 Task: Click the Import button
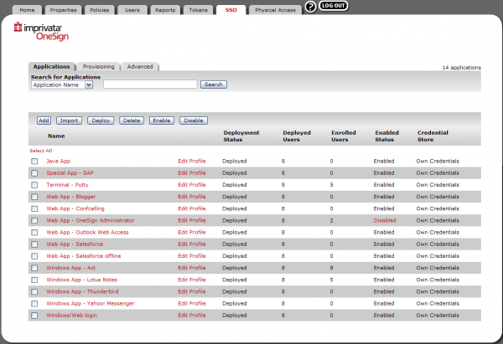(69, 121)
